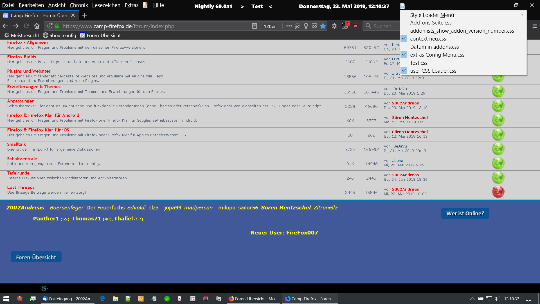Click into the Suchen search field
Image resolution: width=540 pixels, height=304 pixels.
pyautogui.click(x=382, y=26)
